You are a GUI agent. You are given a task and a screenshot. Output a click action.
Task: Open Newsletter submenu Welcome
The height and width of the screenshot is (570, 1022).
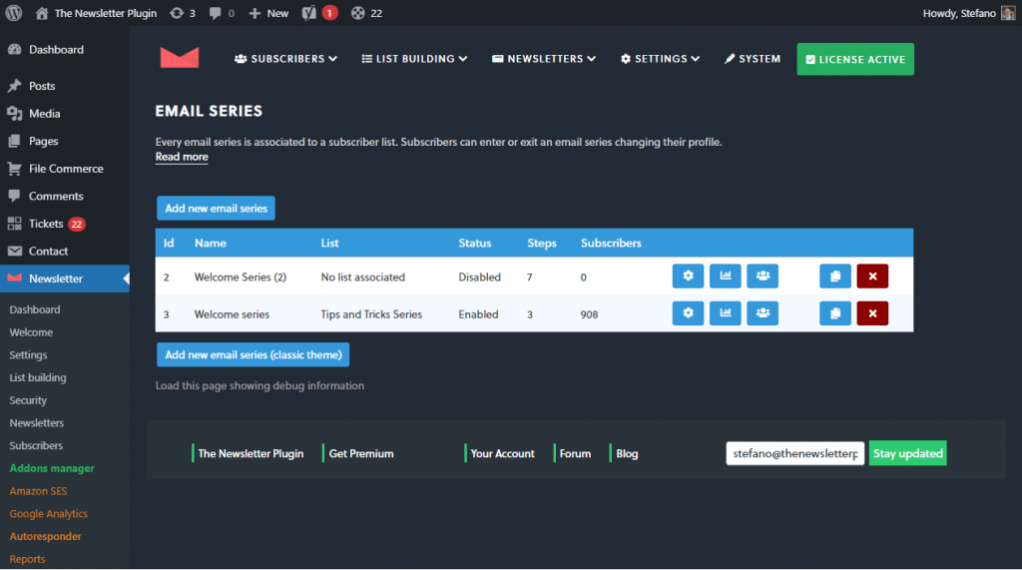31,332
